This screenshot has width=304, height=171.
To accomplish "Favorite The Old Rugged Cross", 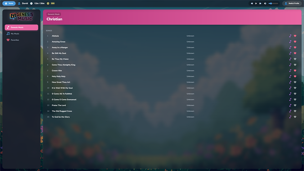I will [x=295, y=111].
